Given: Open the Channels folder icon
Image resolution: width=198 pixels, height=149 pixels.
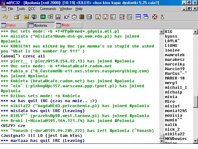Looking at the screenshot, I should point(27,17).
